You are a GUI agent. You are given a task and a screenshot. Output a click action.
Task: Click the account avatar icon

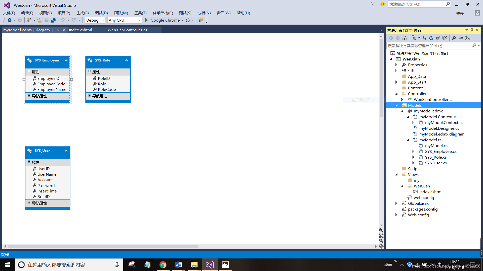tap(477, 13)
